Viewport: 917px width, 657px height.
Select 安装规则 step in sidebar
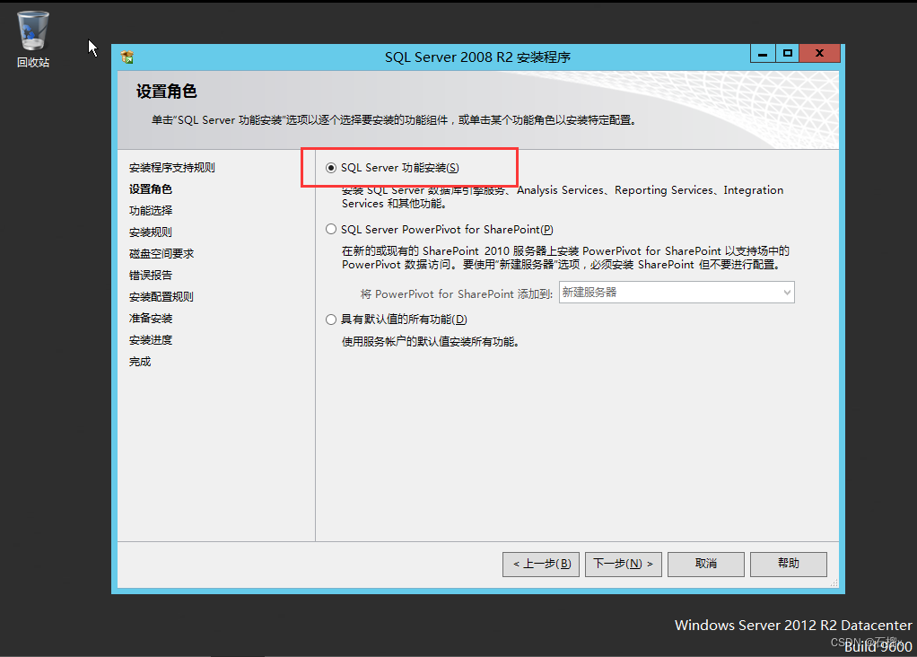click(x=151, y=232)
